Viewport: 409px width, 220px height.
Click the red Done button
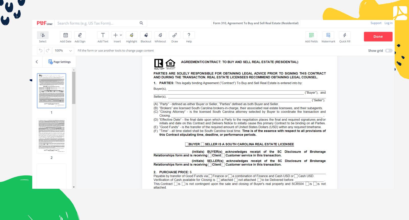pos(378,37)
